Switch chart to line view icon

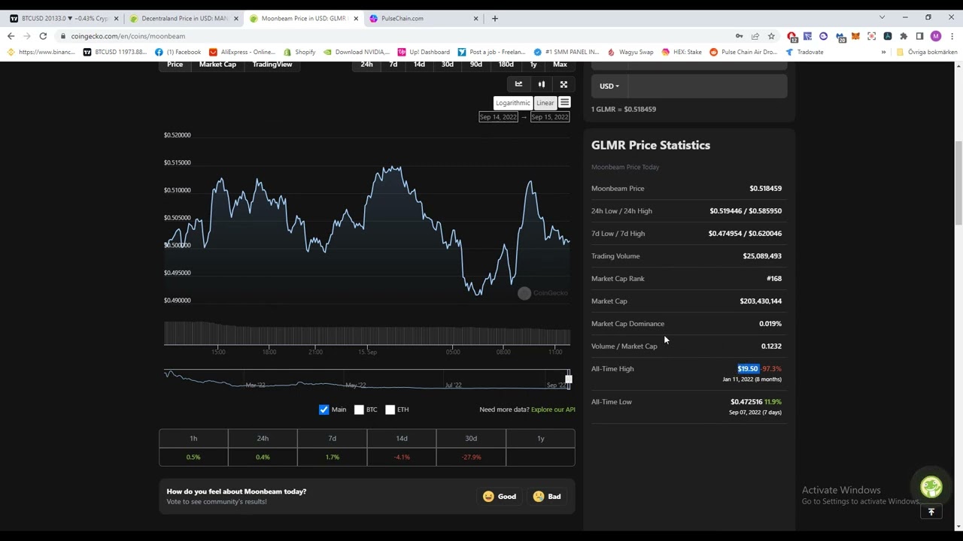tap(518, 84)
